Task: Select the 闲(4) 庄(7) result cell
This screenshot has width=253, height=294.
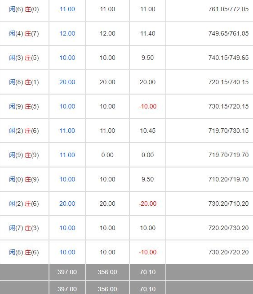Action: coord(24,34)
